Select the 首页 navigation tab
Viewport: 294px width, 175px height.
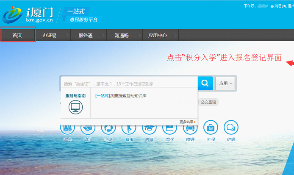17,36
